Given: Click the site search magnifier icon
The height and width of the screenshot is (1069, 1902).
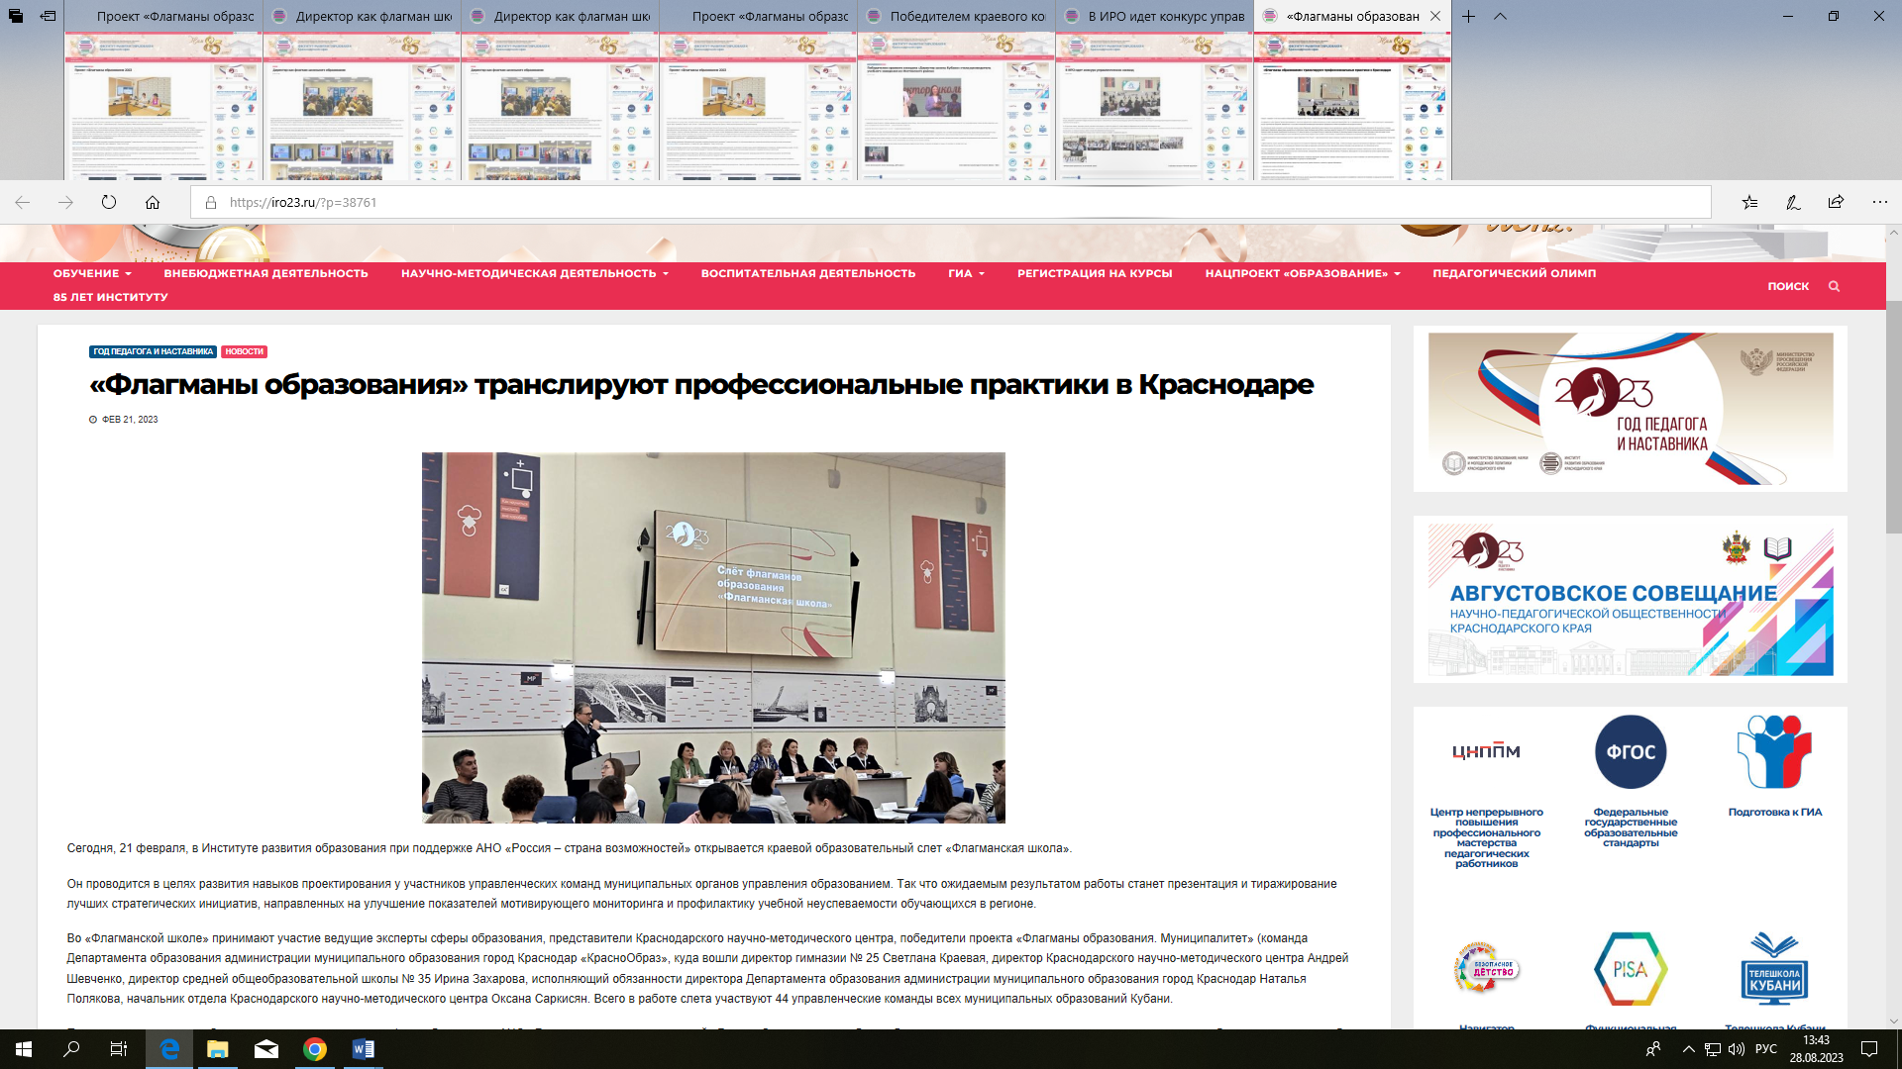Looking at the screenshot, I should (x=1834, y=286).
